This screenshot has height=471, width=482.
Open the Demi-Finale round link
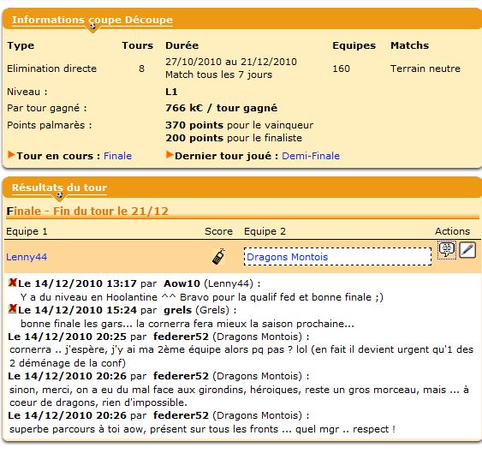(311, 156)
